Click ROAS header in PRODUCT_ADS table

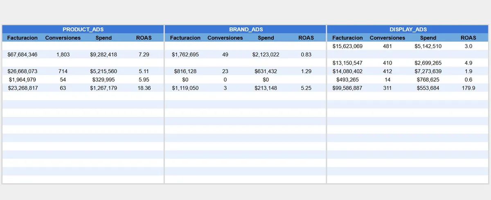coord(144,38)
